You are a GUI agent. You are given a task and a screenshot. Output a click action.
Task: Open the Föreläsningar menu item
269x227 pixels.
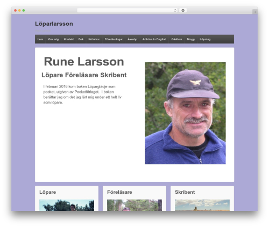click(114, 39)
